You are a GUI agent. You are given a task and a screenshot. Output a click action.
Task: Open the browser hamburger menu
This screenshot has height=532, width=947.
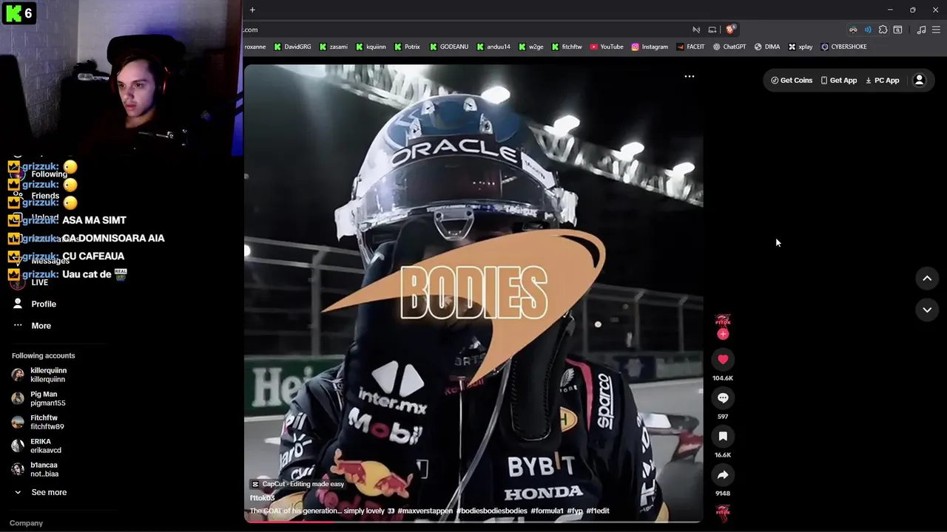[x=936, y=30]
